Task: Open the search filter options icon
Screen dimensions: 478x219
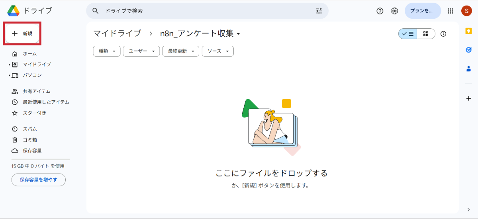Action: pos(319,11)
